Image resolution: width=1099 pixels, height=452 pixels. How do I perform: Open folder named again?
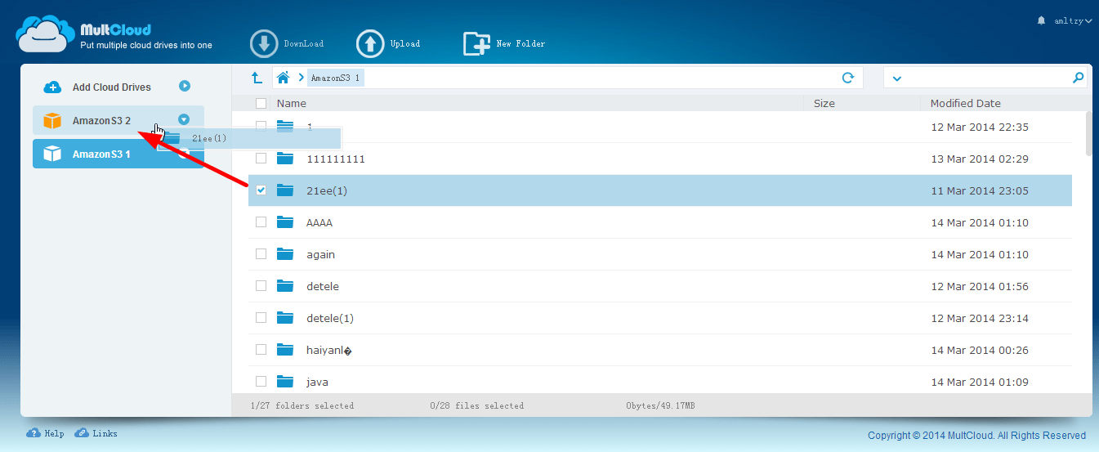tap(321, 255)
